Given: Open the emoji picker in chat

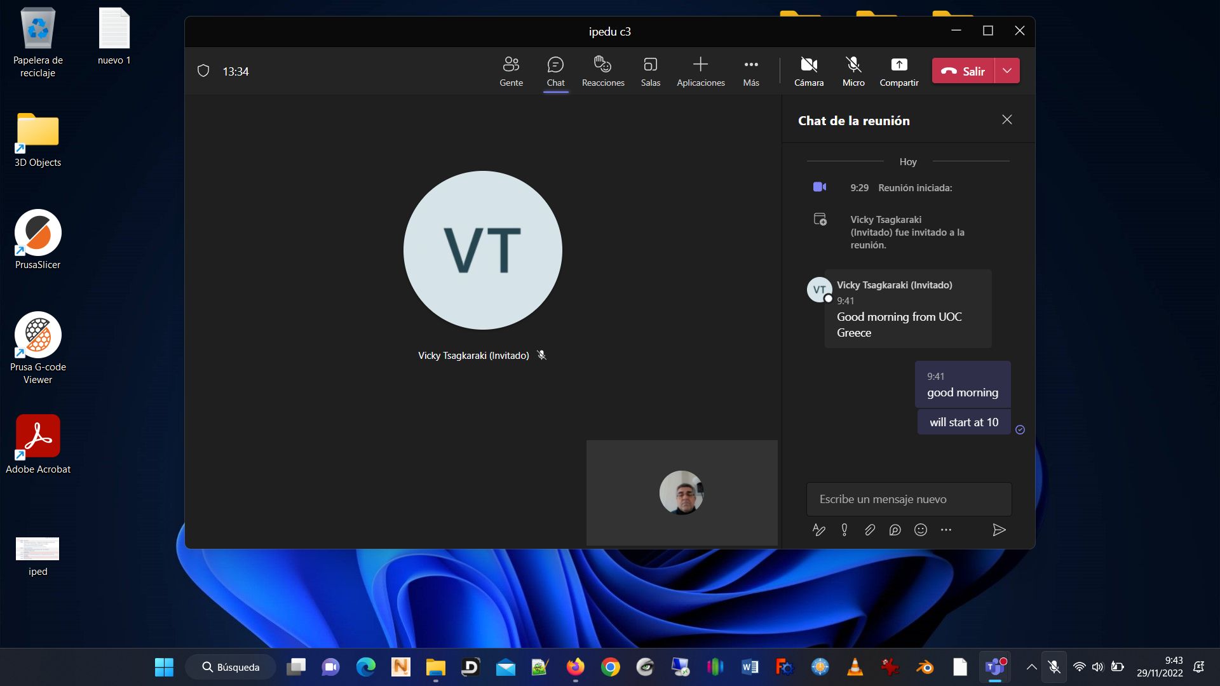Looking at the screenshot, I should 920,530.
